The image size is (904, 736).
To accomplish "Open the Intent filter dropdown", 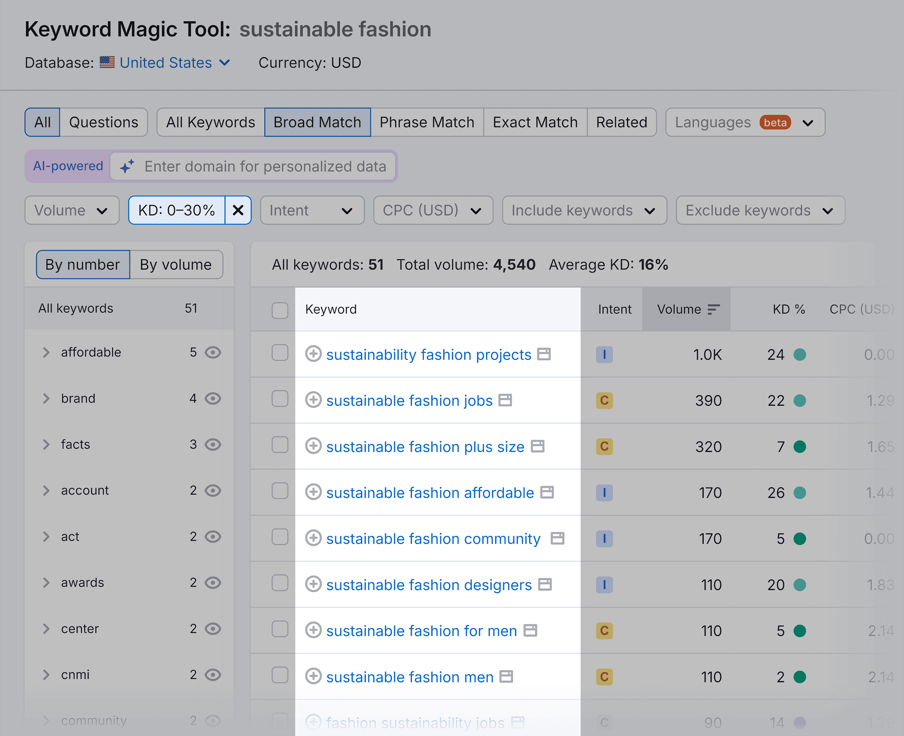I will click(x=312, y=210).
